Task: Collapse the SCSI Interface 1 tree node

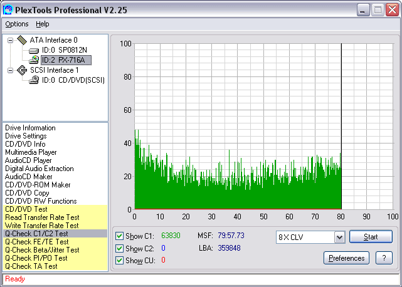Action: (10, 70)
